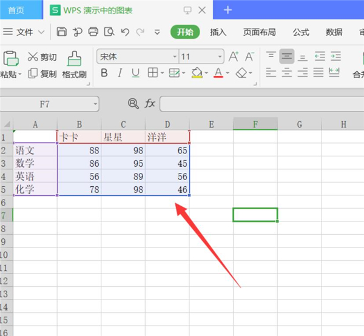The image size is (364, 336).
Task: Click the 格式刷 label button
Action: pos(74,75)
